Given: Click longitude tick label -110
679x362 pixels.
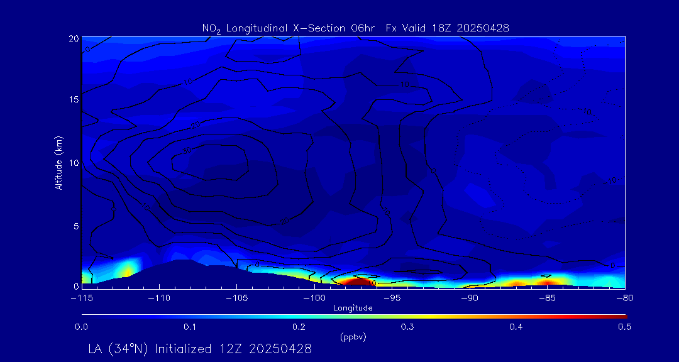Looking at the screenshot, I should coord(159,298).
